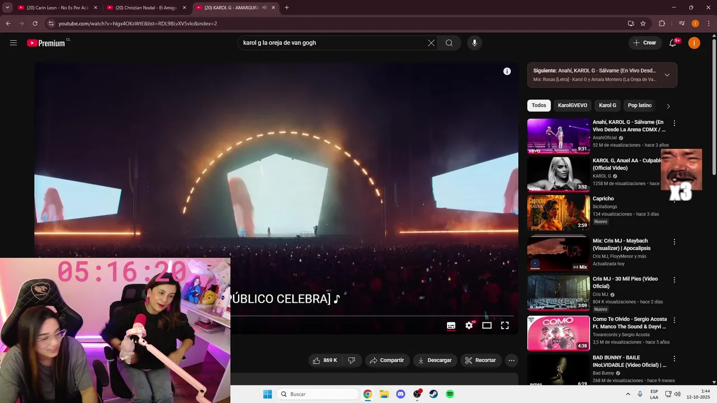Screen dimensions: 717x403
Task: Show hidden system tray icons
Action: 627,394
